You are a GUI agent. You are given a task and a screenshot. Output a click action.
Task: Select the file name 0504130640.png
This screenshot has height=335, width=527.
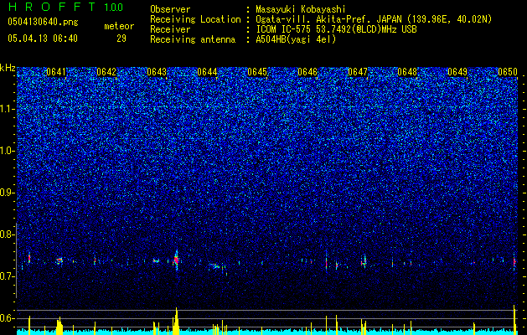[x=43, y=22]
